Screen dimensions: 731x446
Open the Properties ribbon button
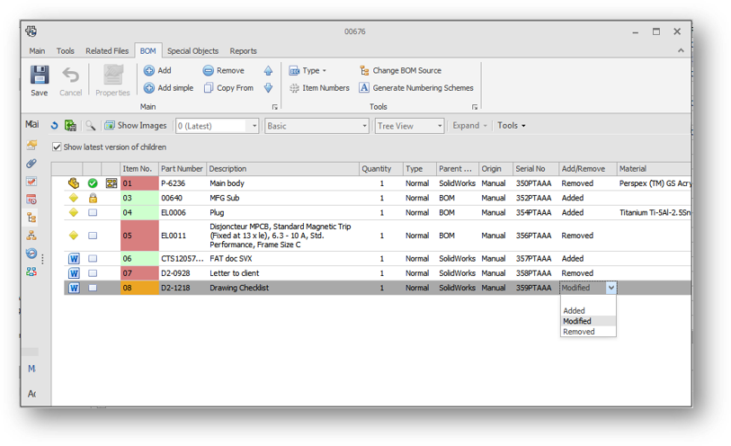click(x=112, y=80)
